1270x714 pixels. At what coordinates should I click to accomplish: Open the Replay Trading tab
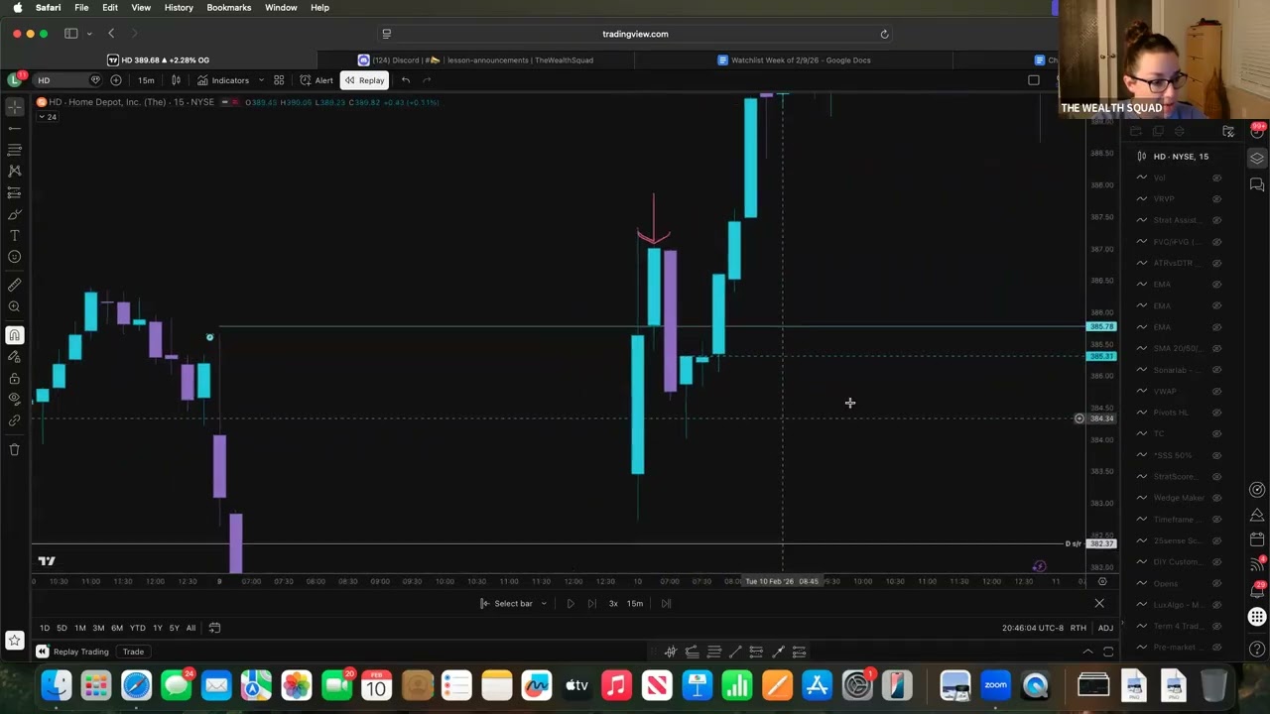(73, 652)
